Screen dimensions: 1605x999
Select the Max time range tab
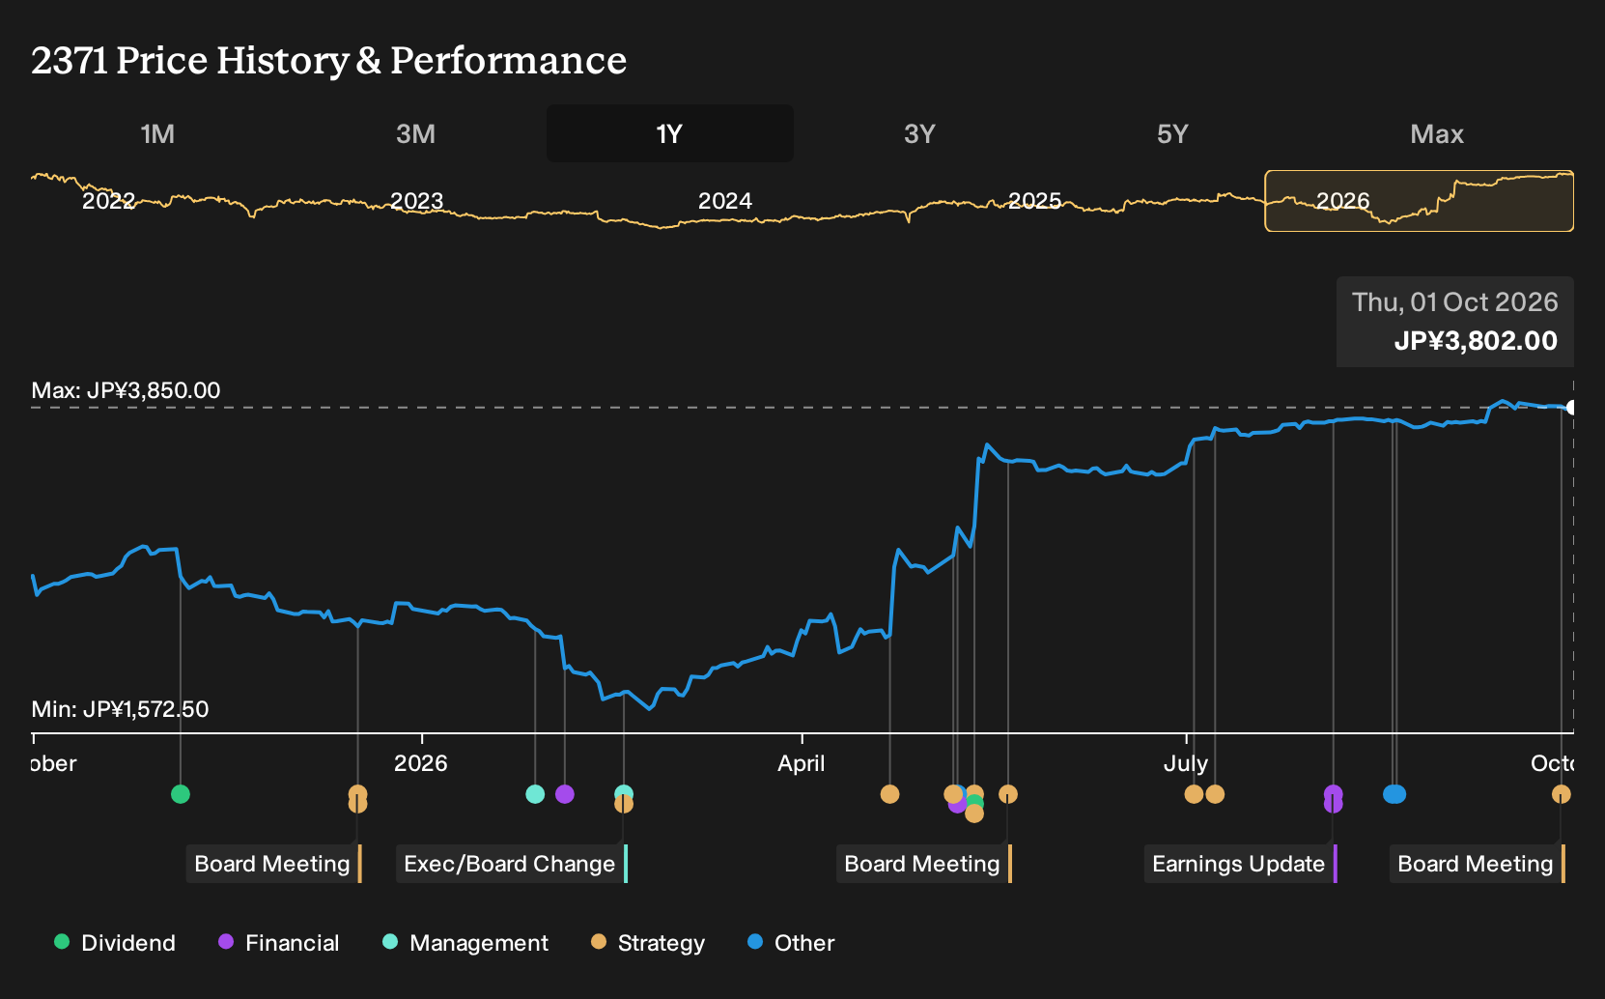[x=1437, y=133]
